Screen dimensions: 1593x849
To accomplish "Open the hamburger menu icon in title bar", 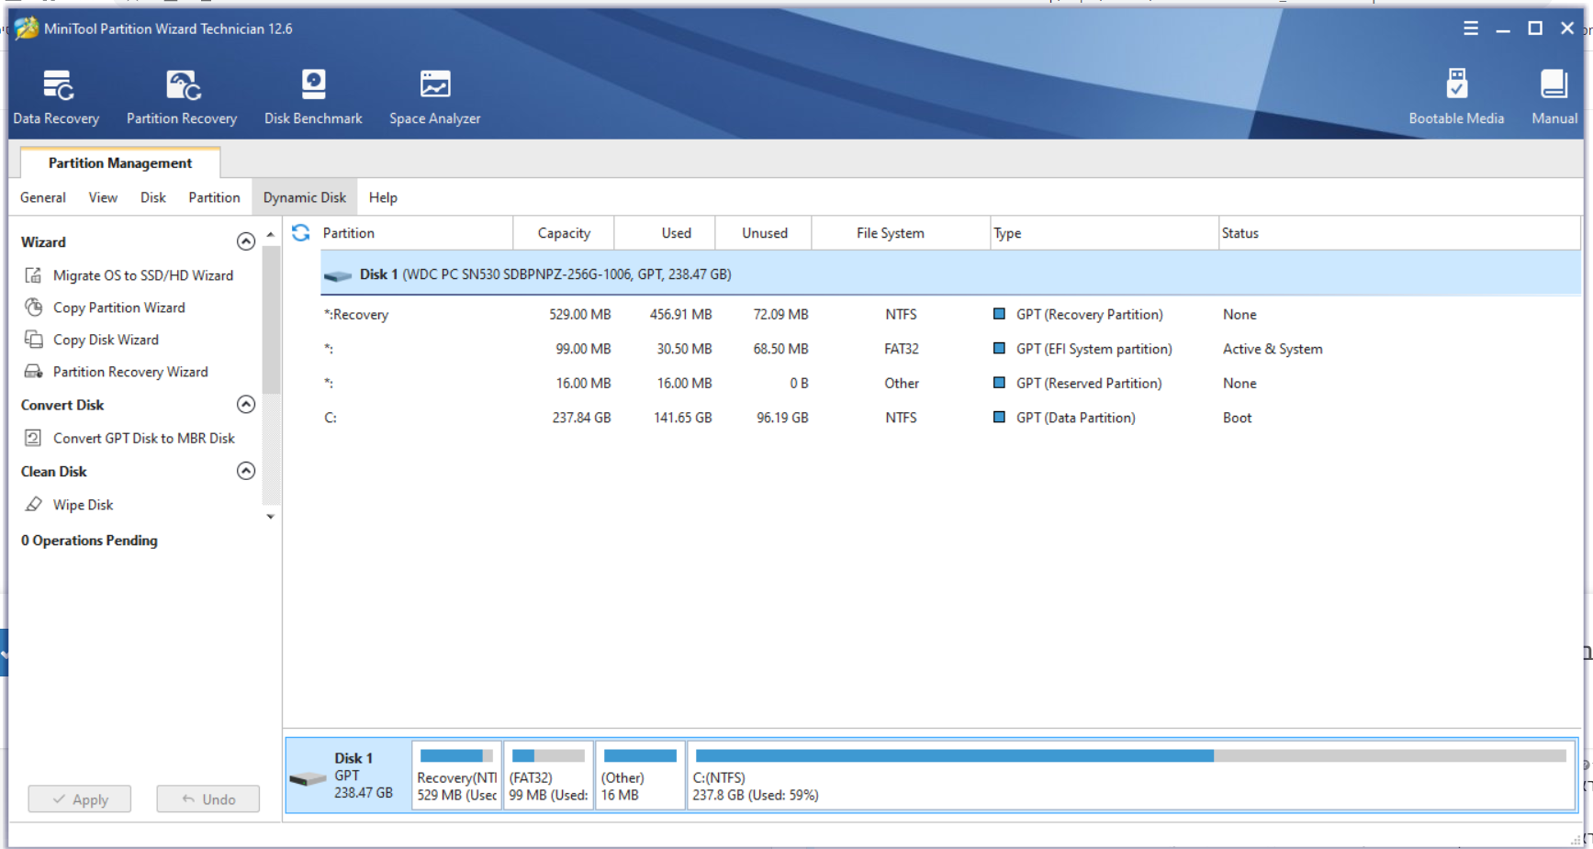I will 1471,28.
